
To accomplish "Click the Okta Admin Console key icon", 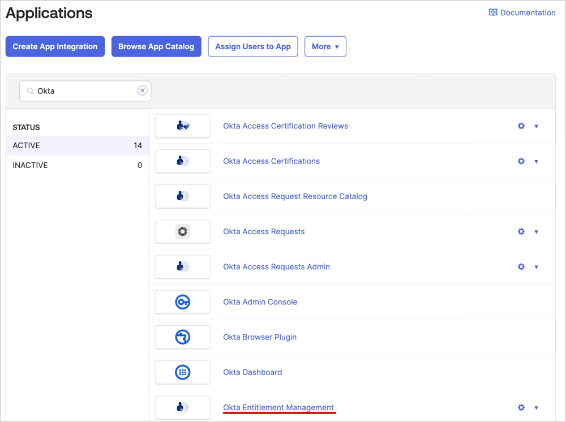I will tap(183, 302).
